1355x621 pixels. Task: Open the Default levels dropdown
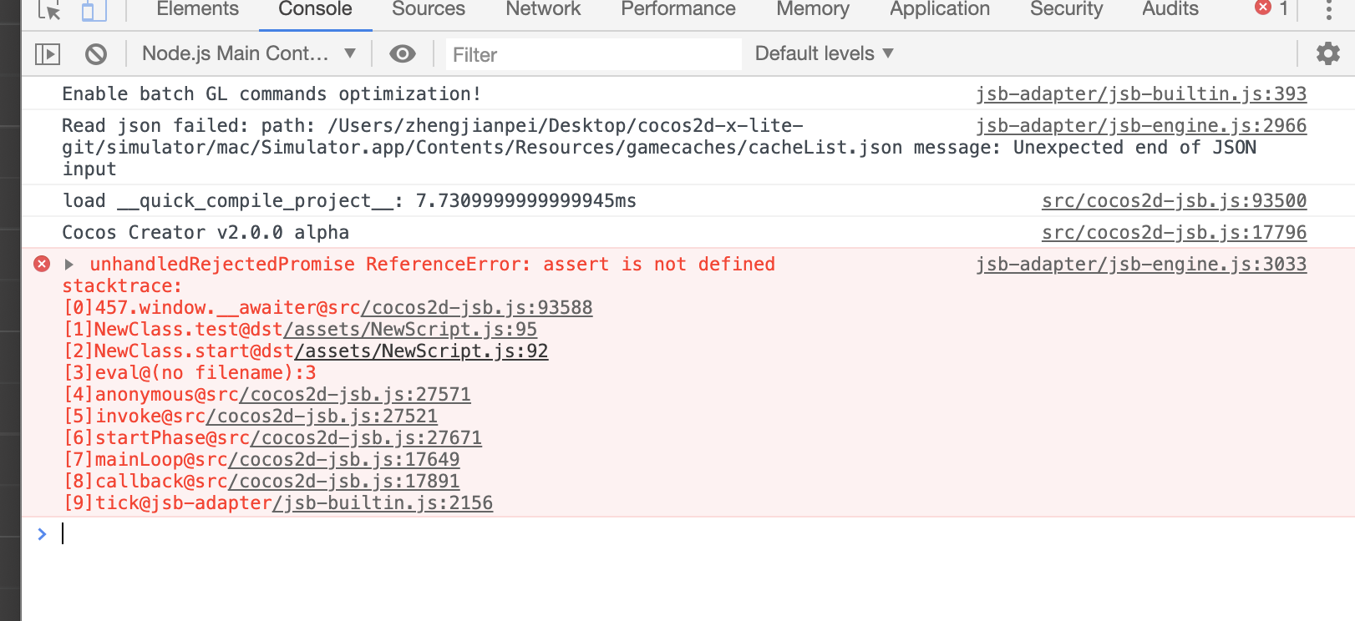824,54
